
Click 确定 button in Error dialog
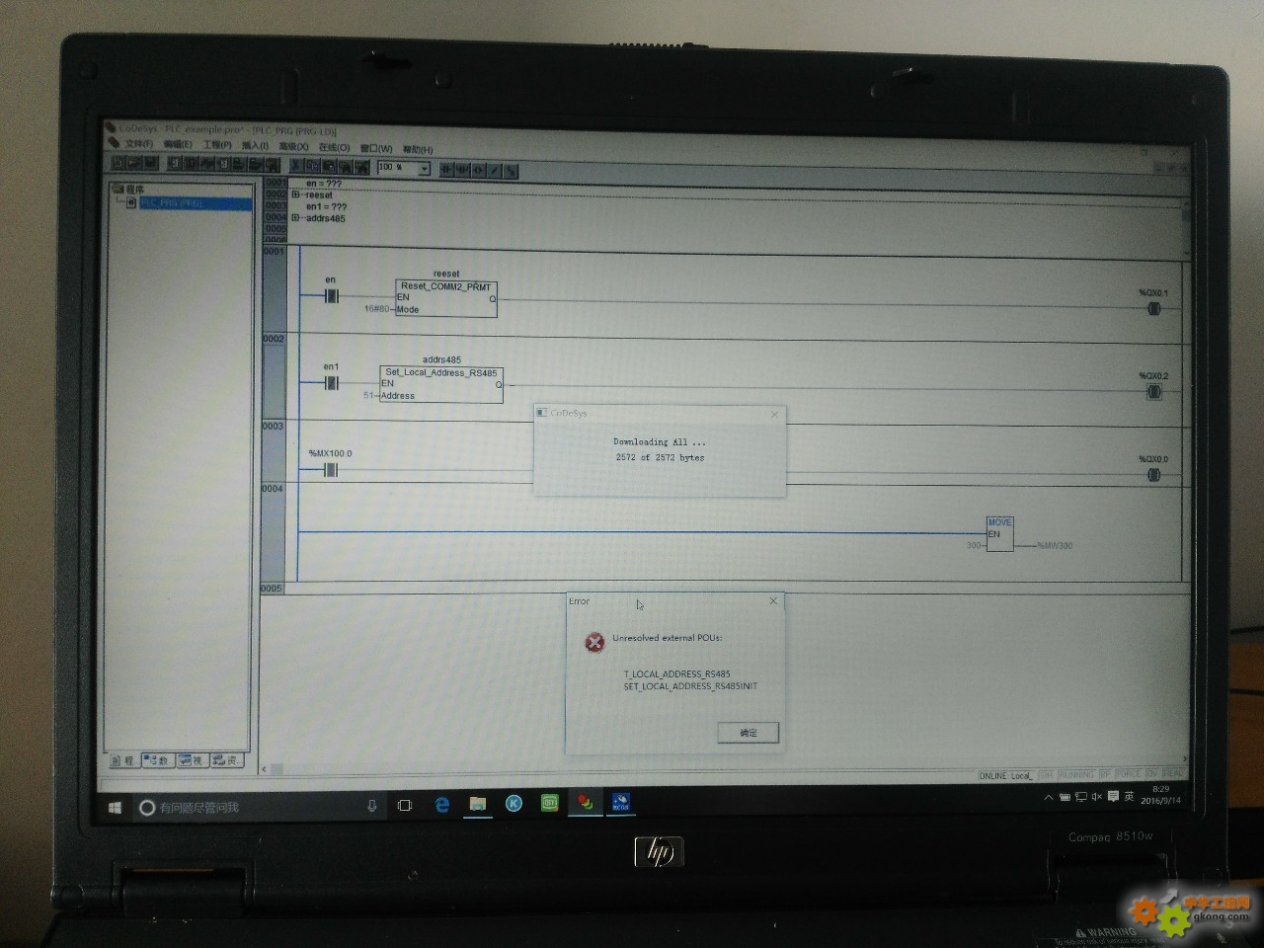click(748, 733)
